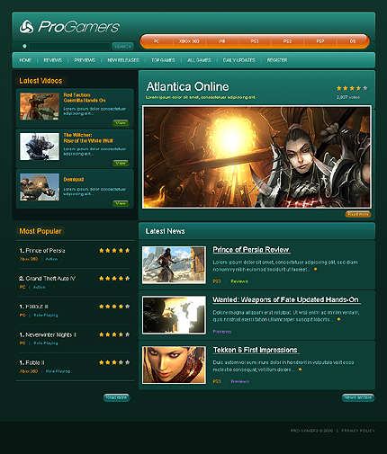Viewport: 387px width, 454px height.
Task: View the Red Faction Guerrilla video
Action: pos(121,123)
